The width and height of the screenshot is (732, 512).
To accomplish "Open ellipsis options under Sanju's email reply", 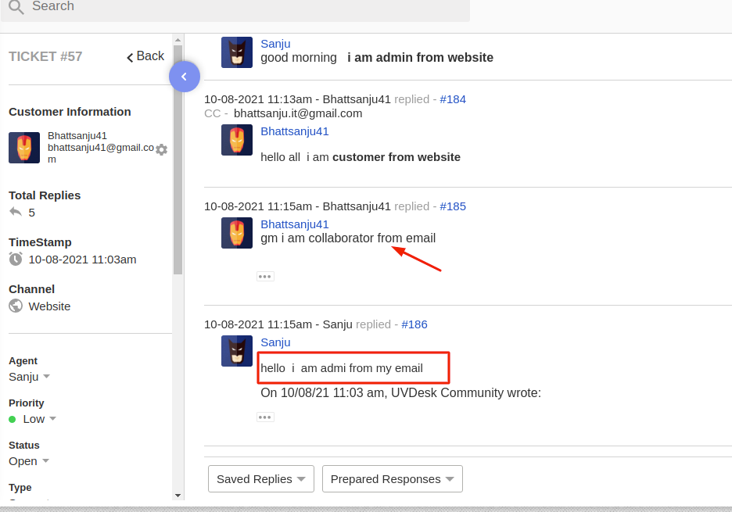I will pos(264,417).
